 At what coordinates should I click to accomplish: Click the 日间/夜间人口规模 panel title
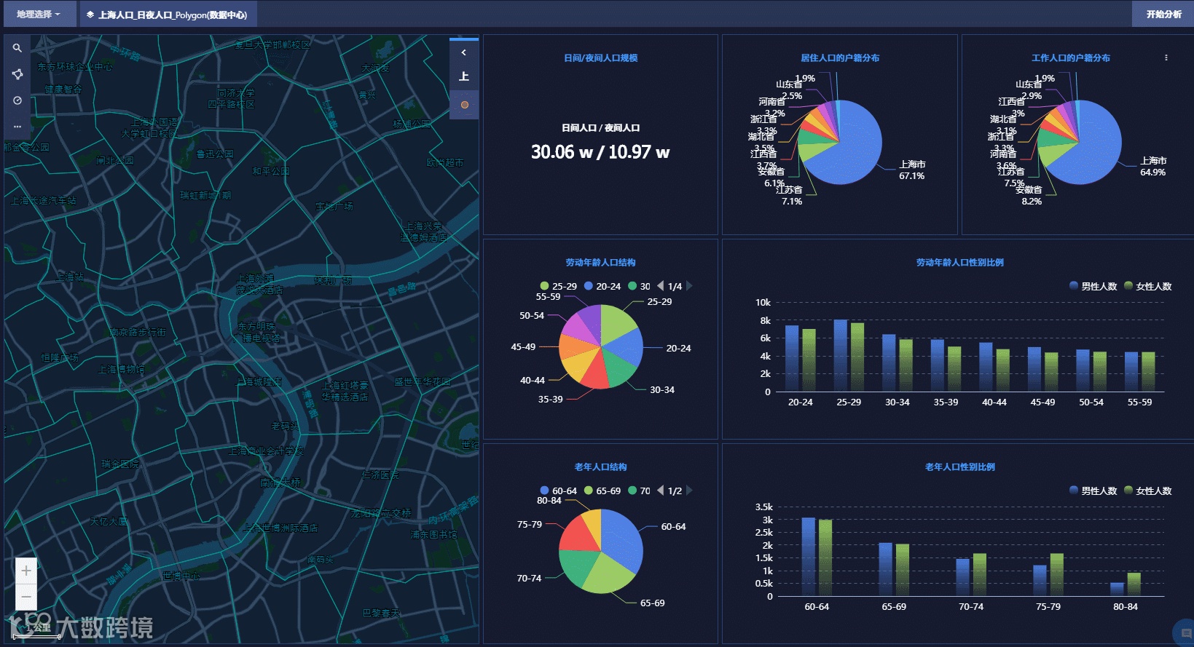click(600, 58)
